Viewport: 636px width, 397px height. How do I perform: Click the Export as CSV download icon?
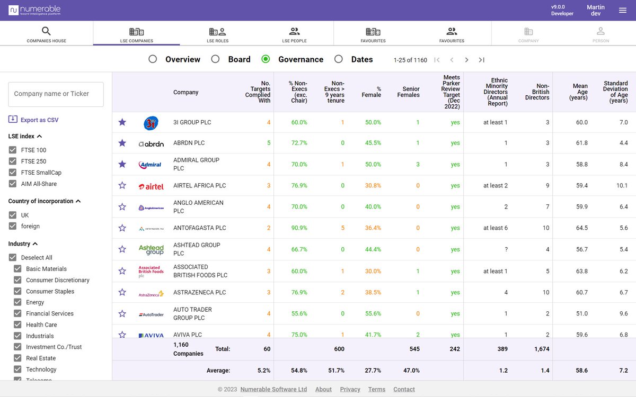coord(13,120)
